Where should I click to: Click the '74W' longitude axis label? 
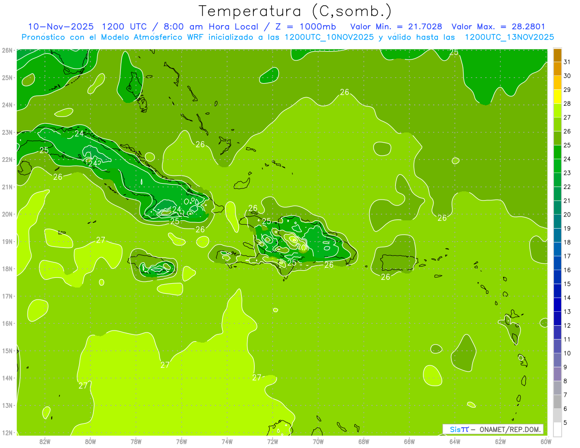[x=227, y=441]
